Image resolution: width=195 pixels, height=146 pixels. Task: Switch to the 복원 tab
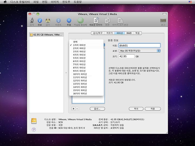click(137, 33)
